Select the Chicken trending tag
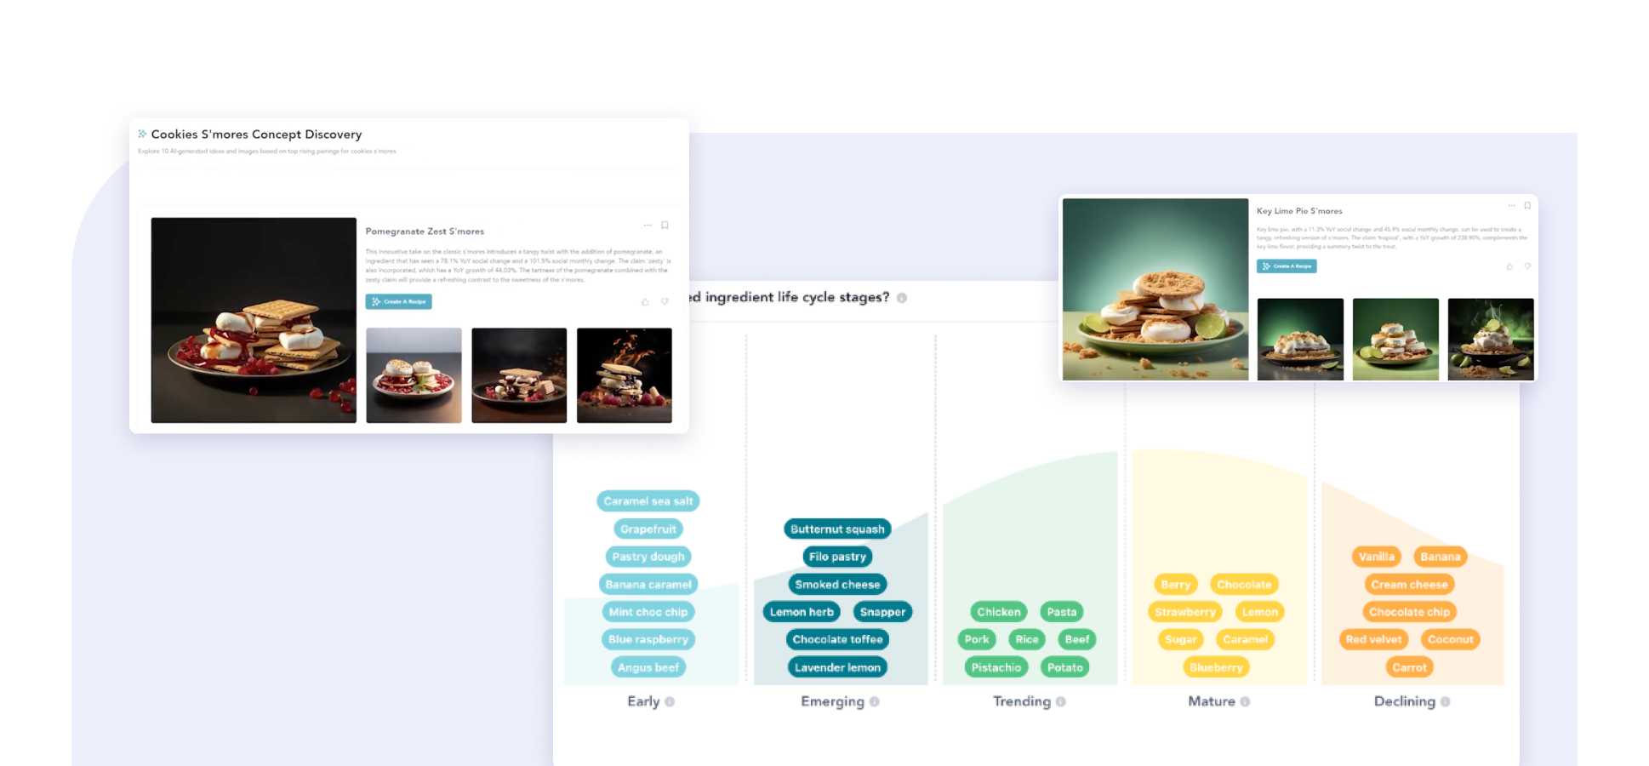1649x766 pixels. pos(999,612)
